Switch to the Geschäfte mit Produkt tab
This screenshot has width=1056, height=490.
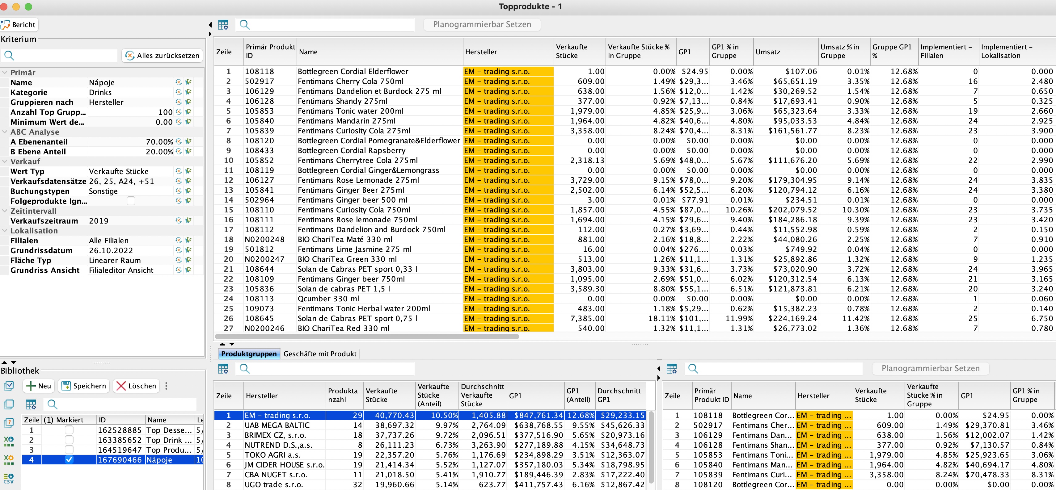pyautogui.click(x=320, y=354)
